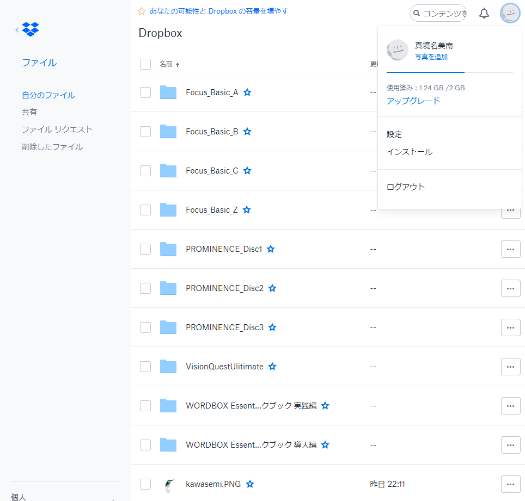Check the Focus_Basic_A row checkbox
This screenshot has height=501, width=525.
[145, 92]
